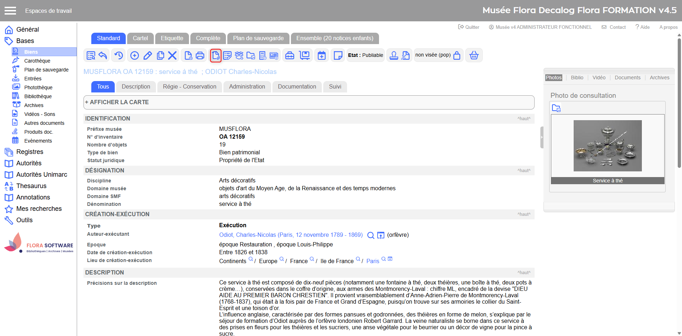Open the Régie - Conservation tab
This screenshot has width=682, height=336.
tap(189, 87)
